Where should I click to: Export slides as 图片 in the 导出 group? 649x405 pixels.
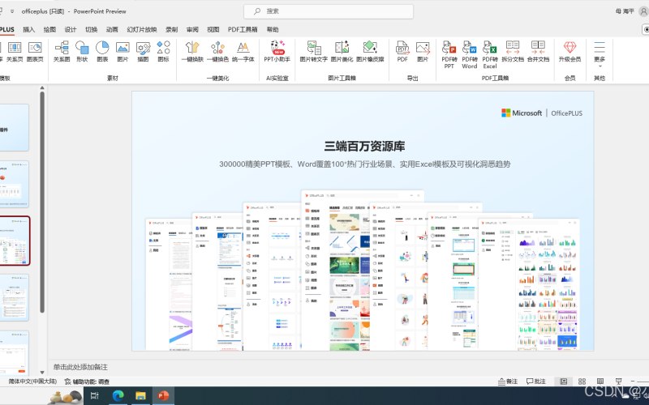click(423, 52)
